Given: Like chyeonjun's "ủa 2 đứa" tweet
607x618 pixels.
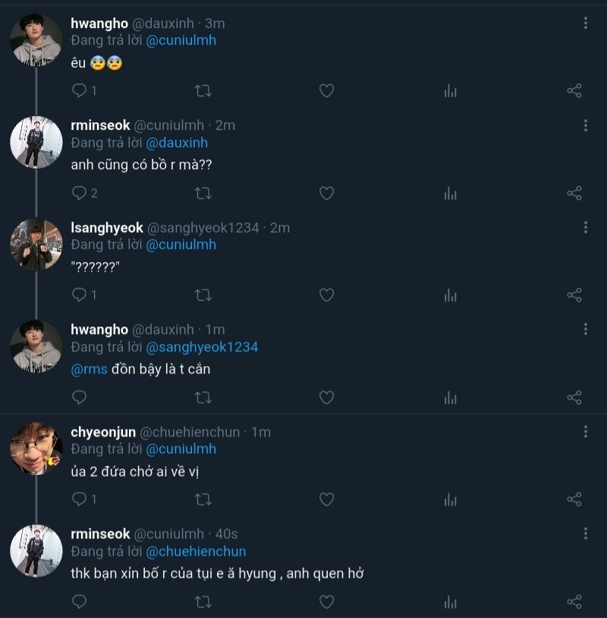Looking at the screenshot, I should [x=326, y=500].
